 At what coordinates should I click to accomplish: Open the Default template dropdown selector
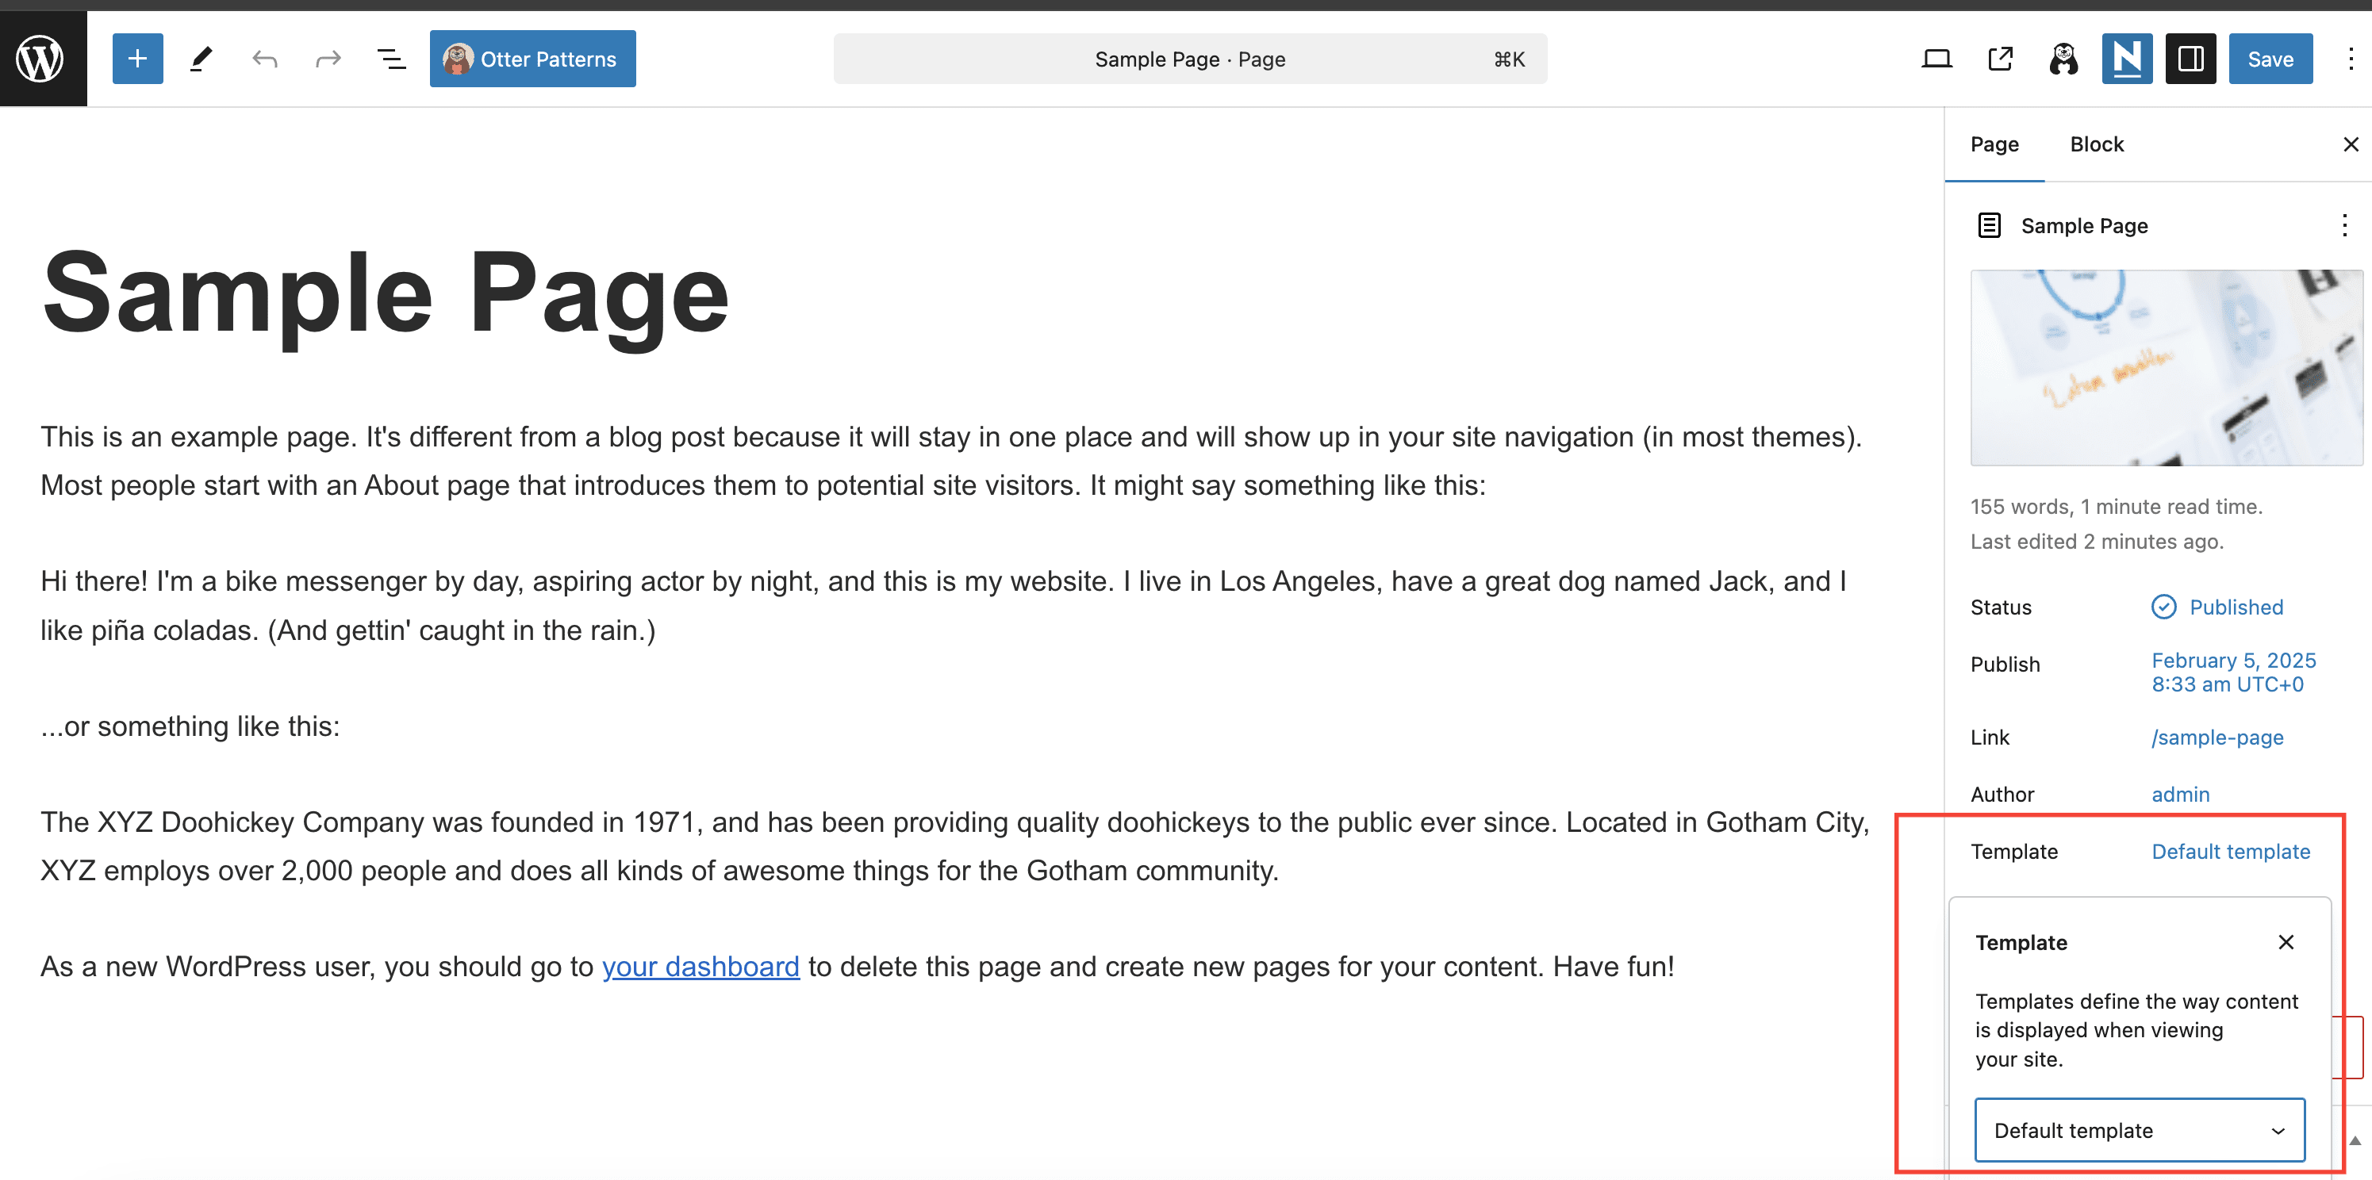coord(2139,1129)
